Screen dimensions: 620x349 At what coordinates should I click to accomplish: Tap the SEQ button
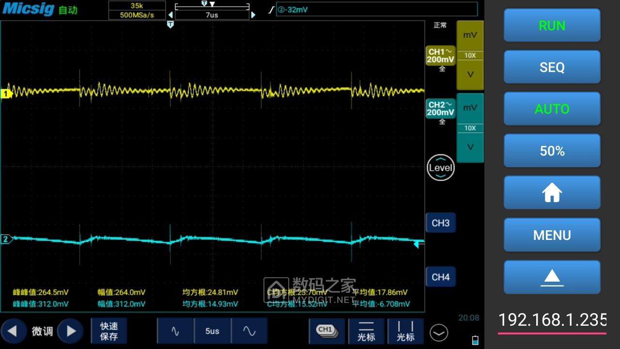(x=552, y=67)
